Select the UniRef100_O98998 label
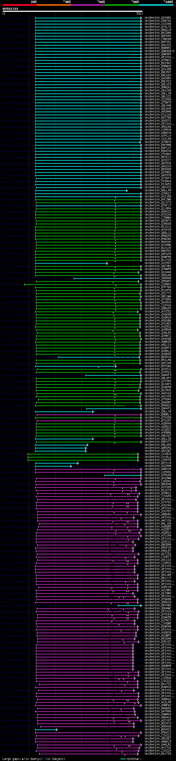Screen dimensions: 176x761 pyautogui.click(x=158, y=278)
